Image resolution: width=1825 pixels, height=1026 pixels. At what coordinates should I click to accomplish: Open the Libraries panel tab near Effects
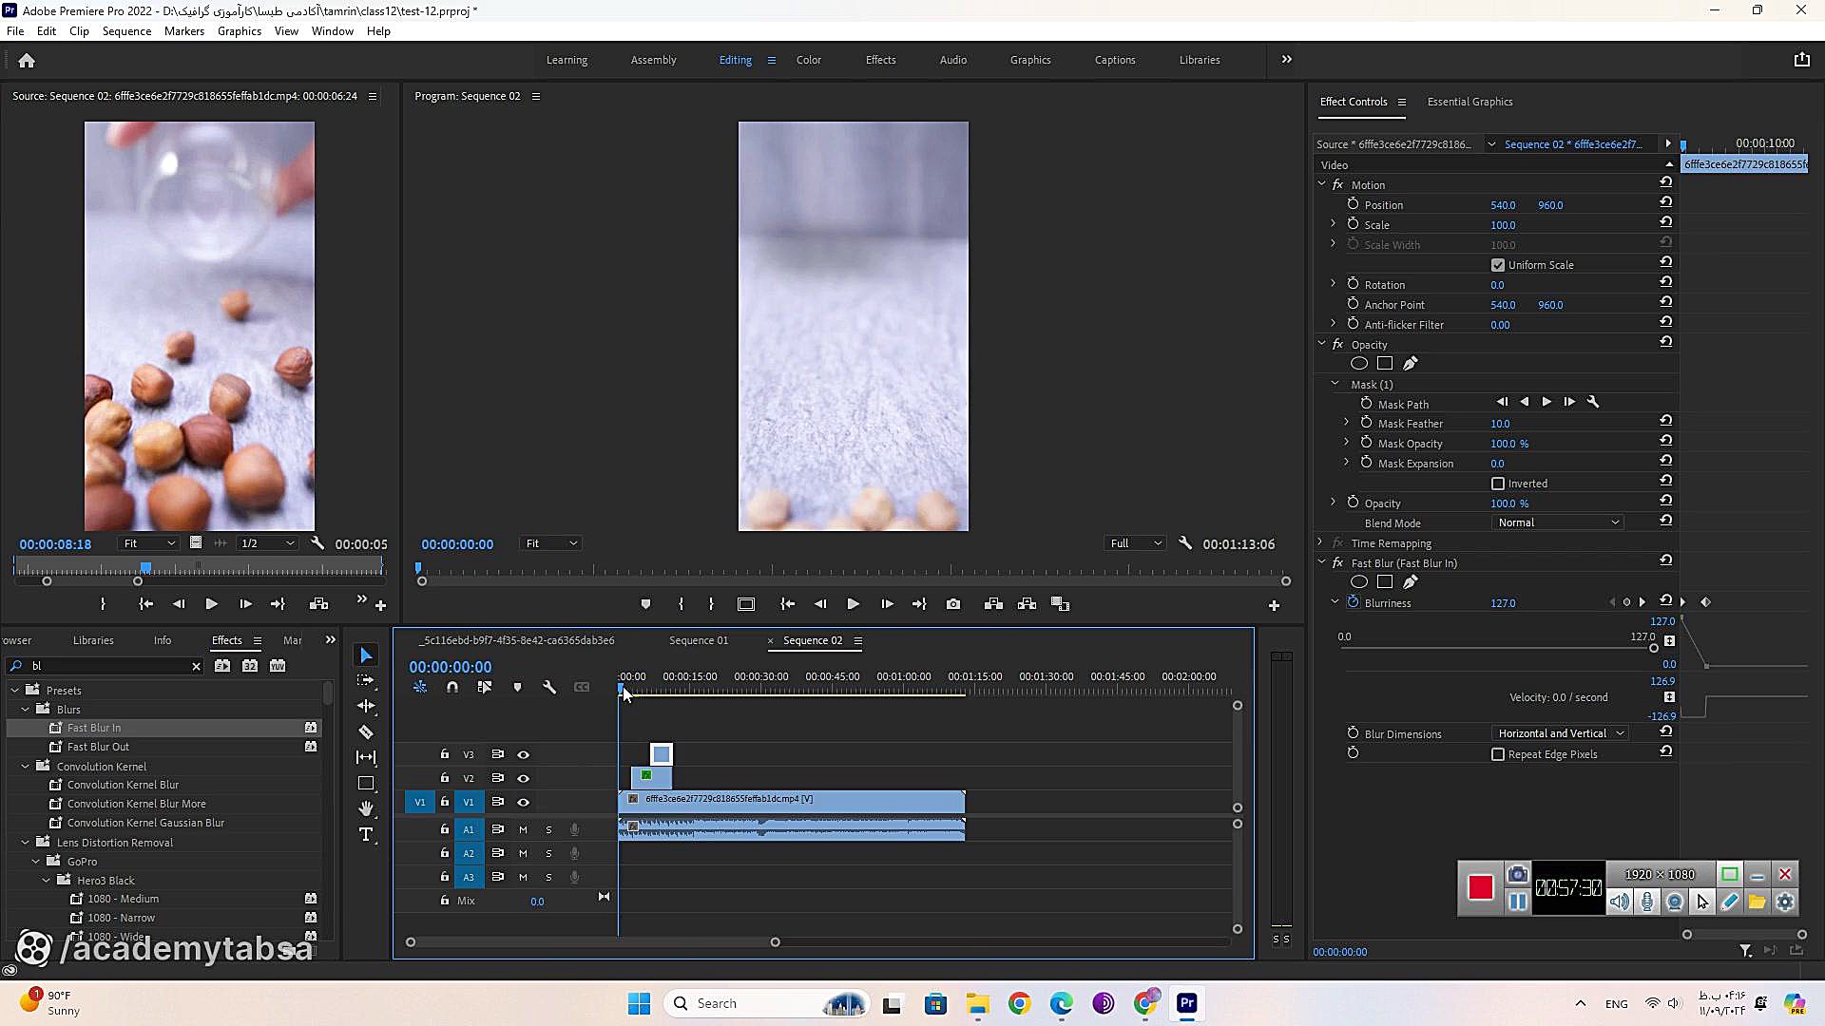tap(93, 640)
